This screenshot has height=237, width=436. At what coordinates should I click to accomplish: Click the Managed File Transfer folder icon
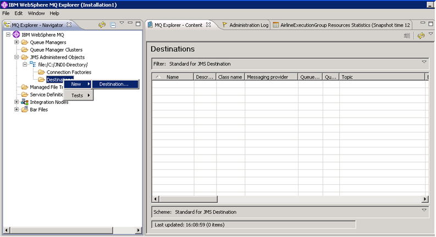25,87
